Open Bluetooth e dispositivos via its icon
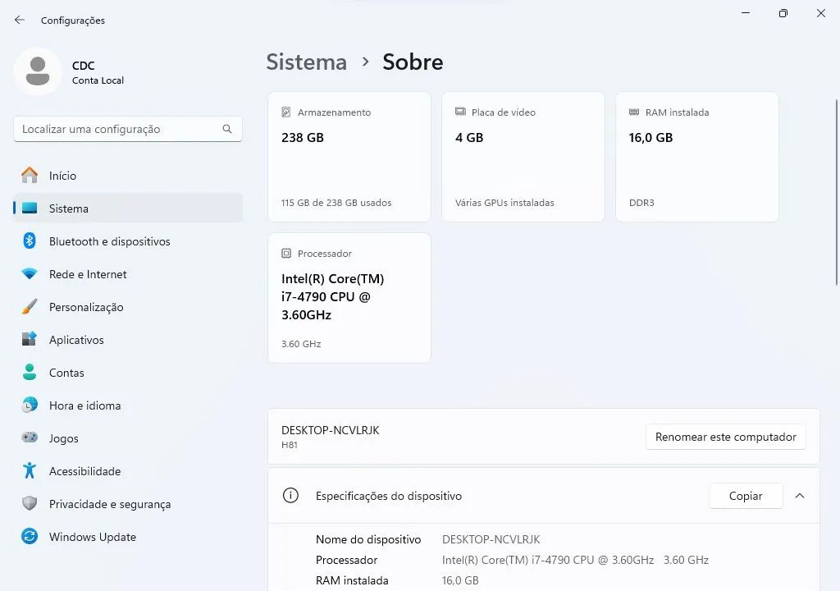The height and width of the screenshot is (591, 840). tap(30, 241)
